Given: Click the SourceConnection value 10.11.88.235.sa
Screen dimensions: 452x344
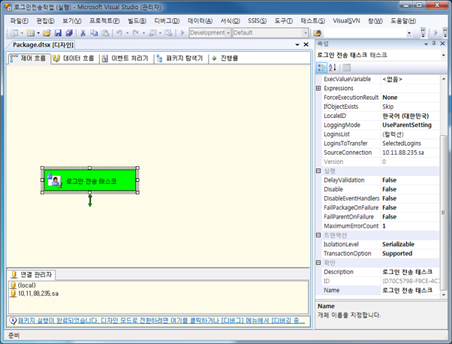Looking at the screenshot, I should 403,152.
